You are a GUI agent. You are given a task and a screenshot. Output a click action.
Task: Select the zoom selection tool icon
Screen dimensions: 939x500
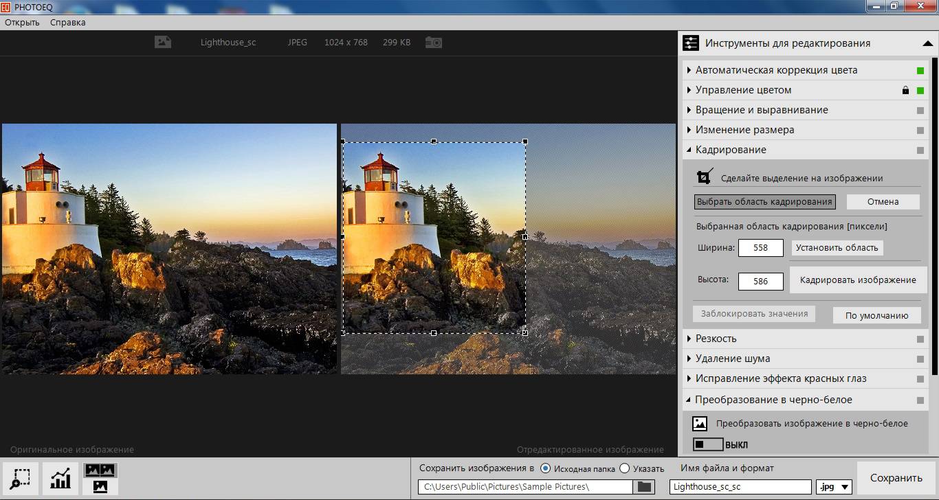click(x=20, y=478)
